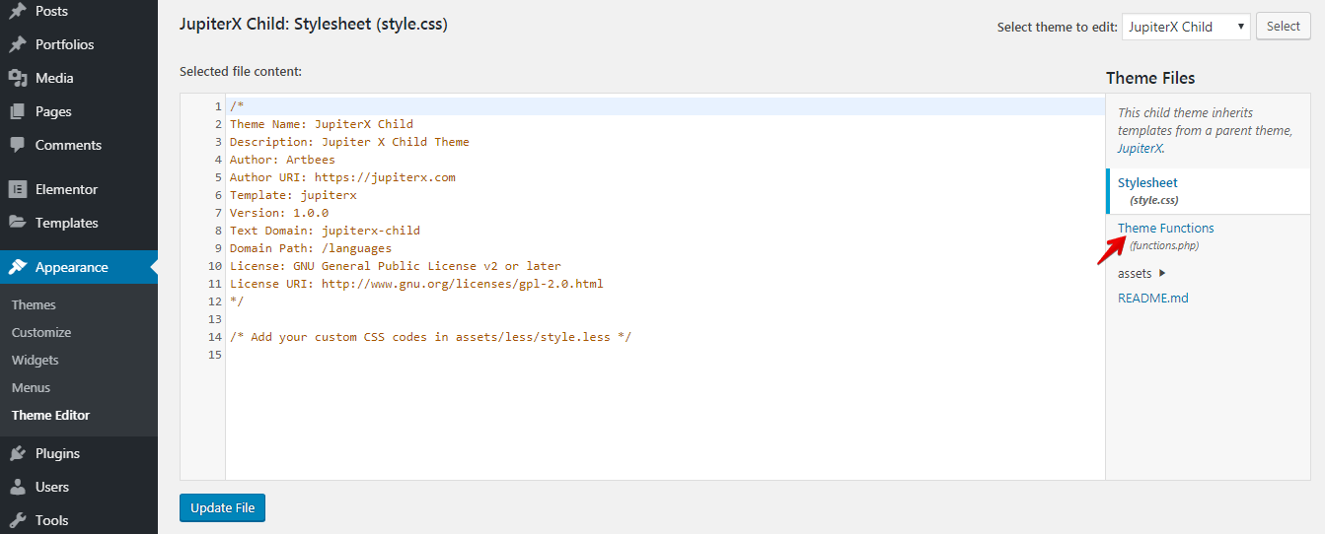Click the Comments speech bubble icon
1325x534 pixels.
(17, 145)
